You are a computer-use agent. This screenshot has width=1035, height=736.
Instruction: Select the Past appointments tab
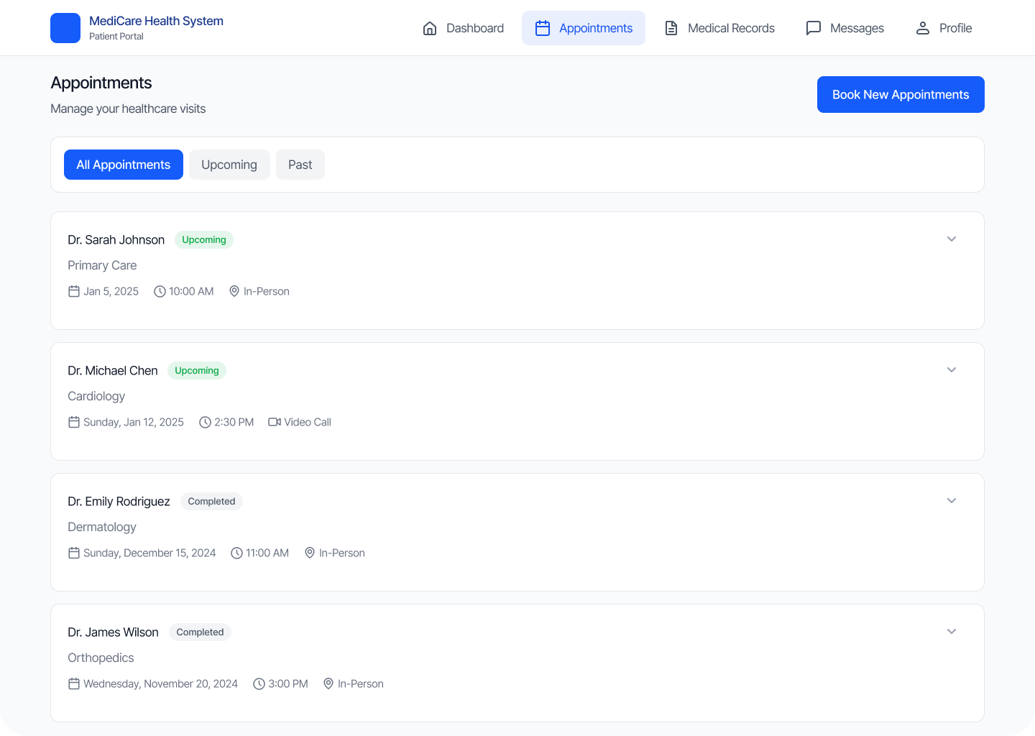[300, 165]
